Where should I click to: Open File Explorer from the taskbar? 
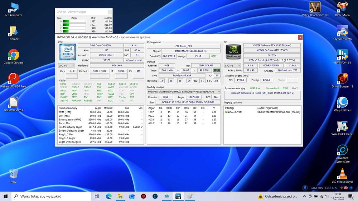coord(120,196)
